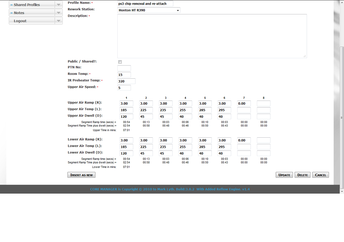344x242 pixels.
Task: Select empty Lower Air Dwell segment 7 field
Action: pyautogui.click(x=244, y=153)
